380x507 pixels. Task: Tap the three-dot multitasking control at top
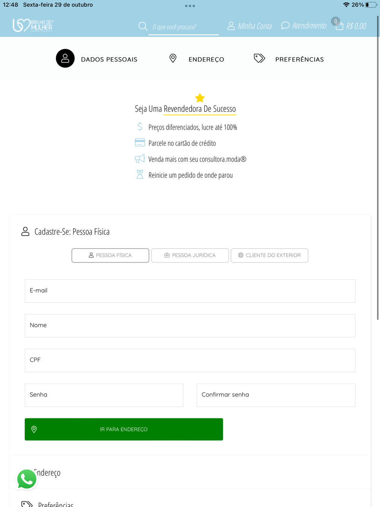click(190, 6)
